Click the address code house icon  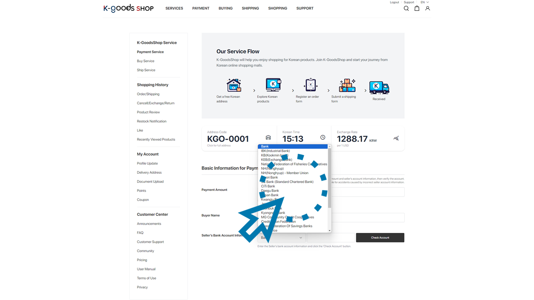point(268,137)
